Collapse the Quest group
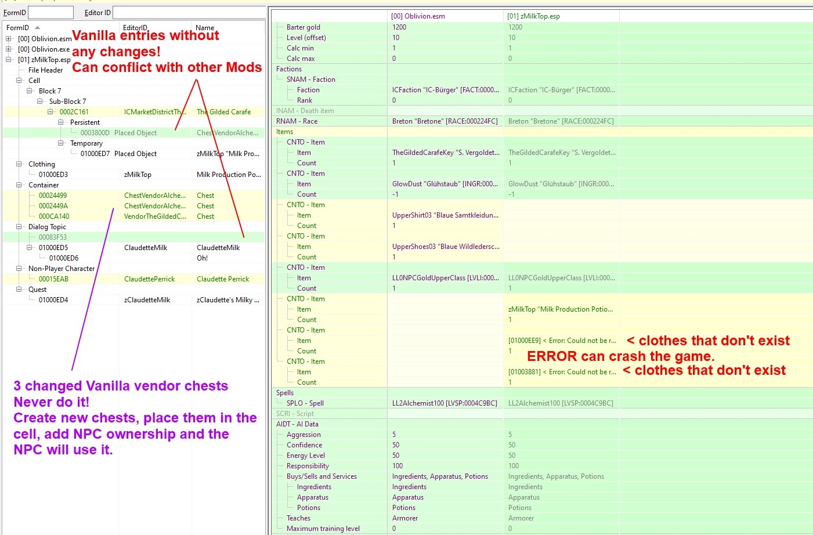The height and width of the screenshot is (535, 813). pyautogui.click(x=19, y=290)
